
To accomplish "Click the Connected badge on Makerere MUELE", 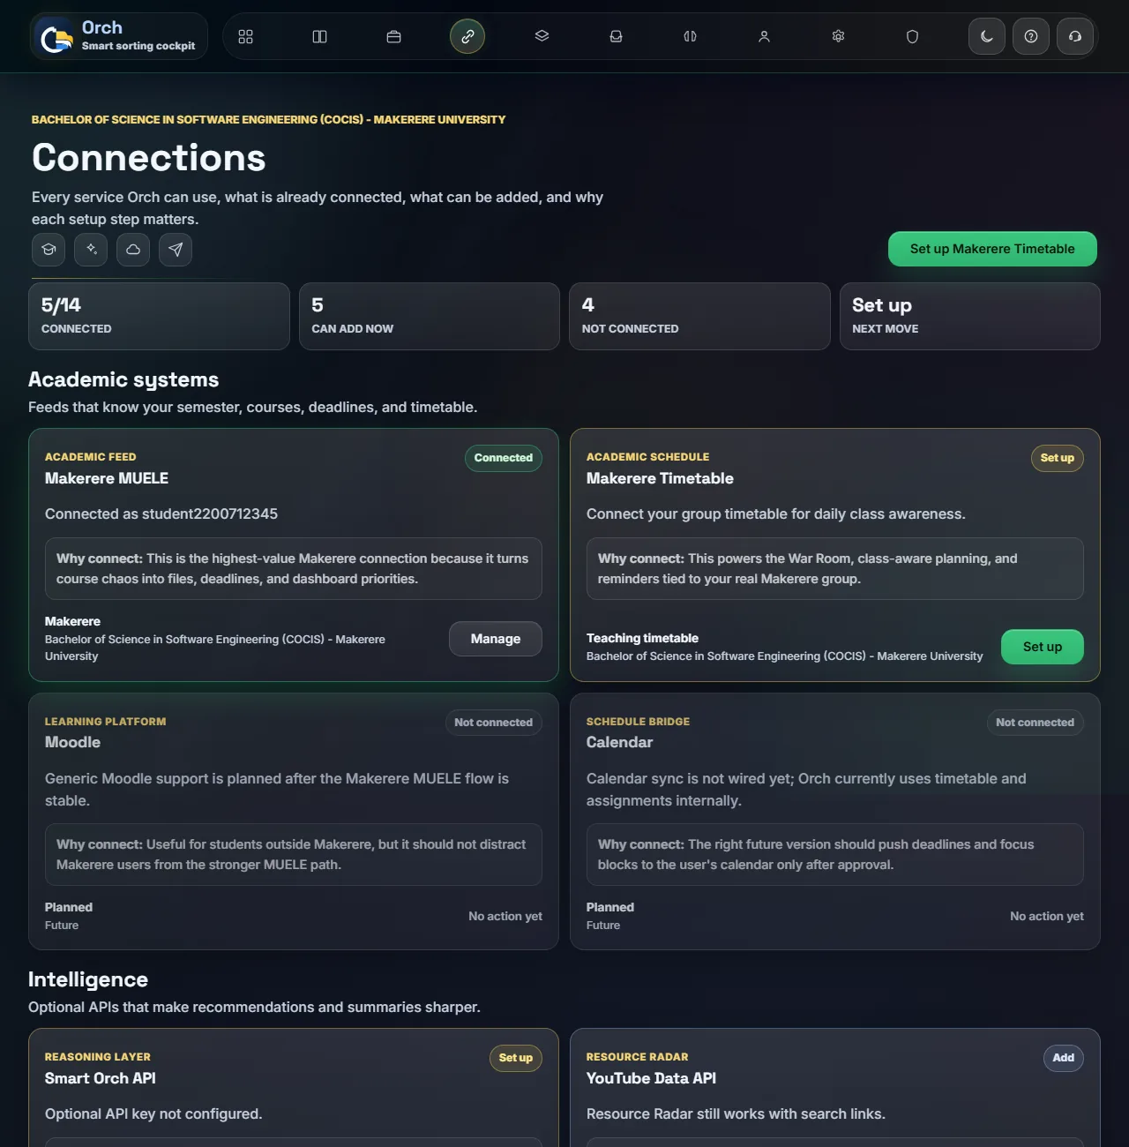I will pos(504,458).
